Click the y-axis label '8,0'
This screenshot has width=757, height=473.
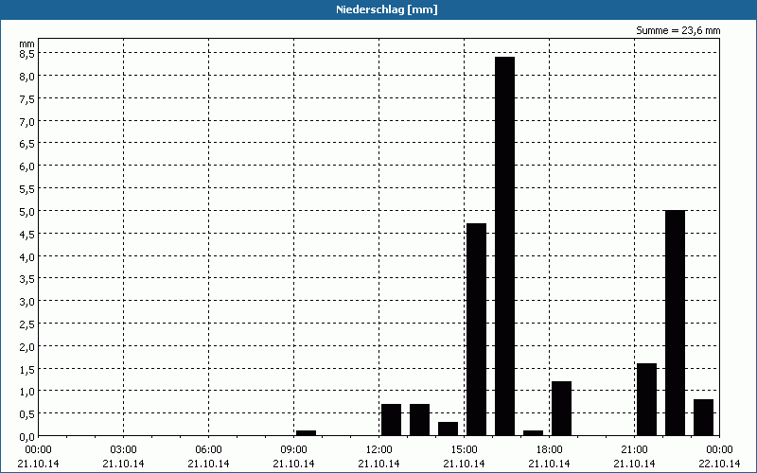click(x=26, y=77)
